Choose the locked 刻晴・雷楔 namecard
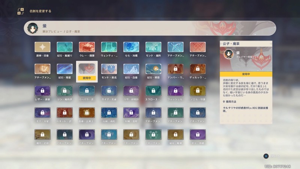The image size is (300, 169). coord(131,112)
